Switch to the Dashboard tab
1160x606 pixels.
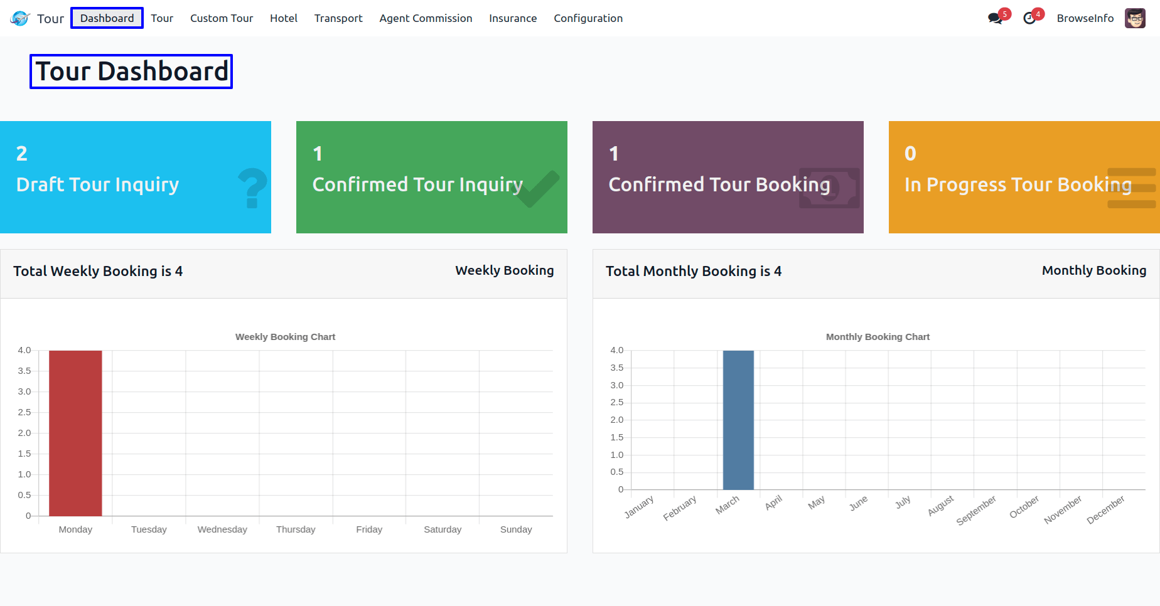107,18
